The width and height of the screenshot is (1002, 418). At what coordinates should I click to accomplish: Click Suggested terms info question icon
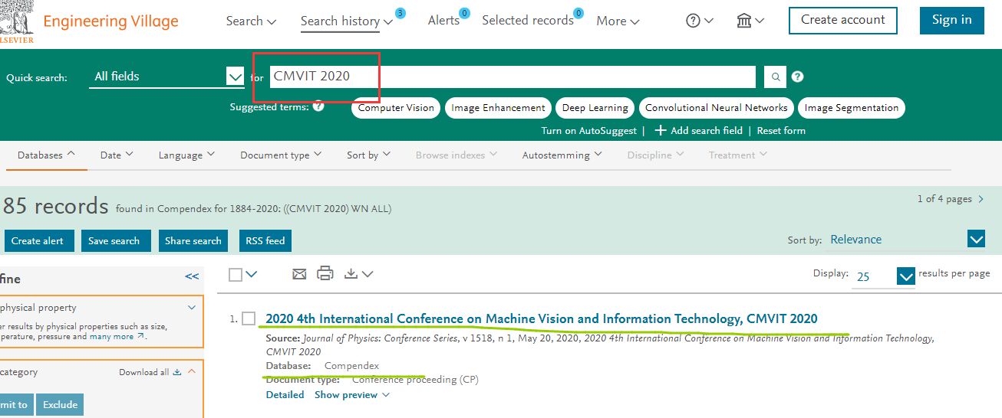pos(318,106)
